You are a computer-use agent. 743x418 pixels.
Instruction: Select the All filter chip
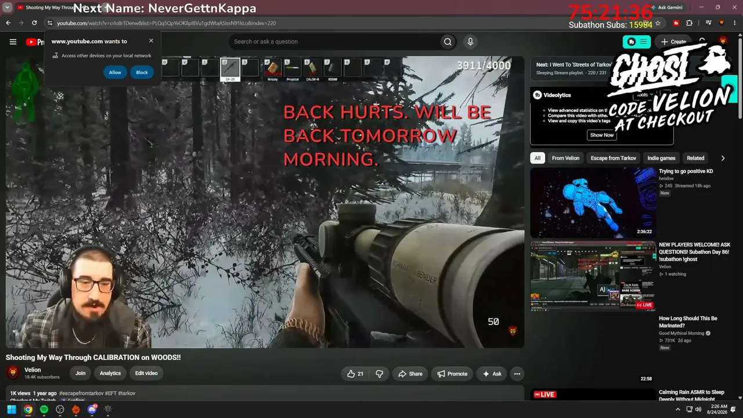[538, 158]
